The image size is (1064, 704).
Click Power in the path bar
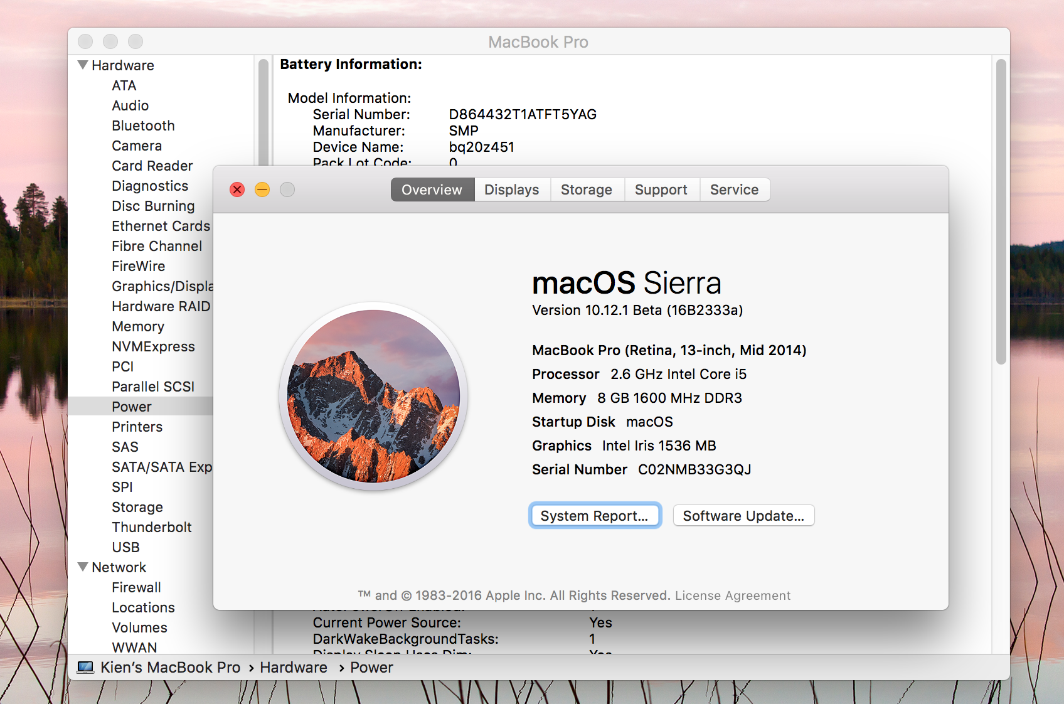coord(372,668)
